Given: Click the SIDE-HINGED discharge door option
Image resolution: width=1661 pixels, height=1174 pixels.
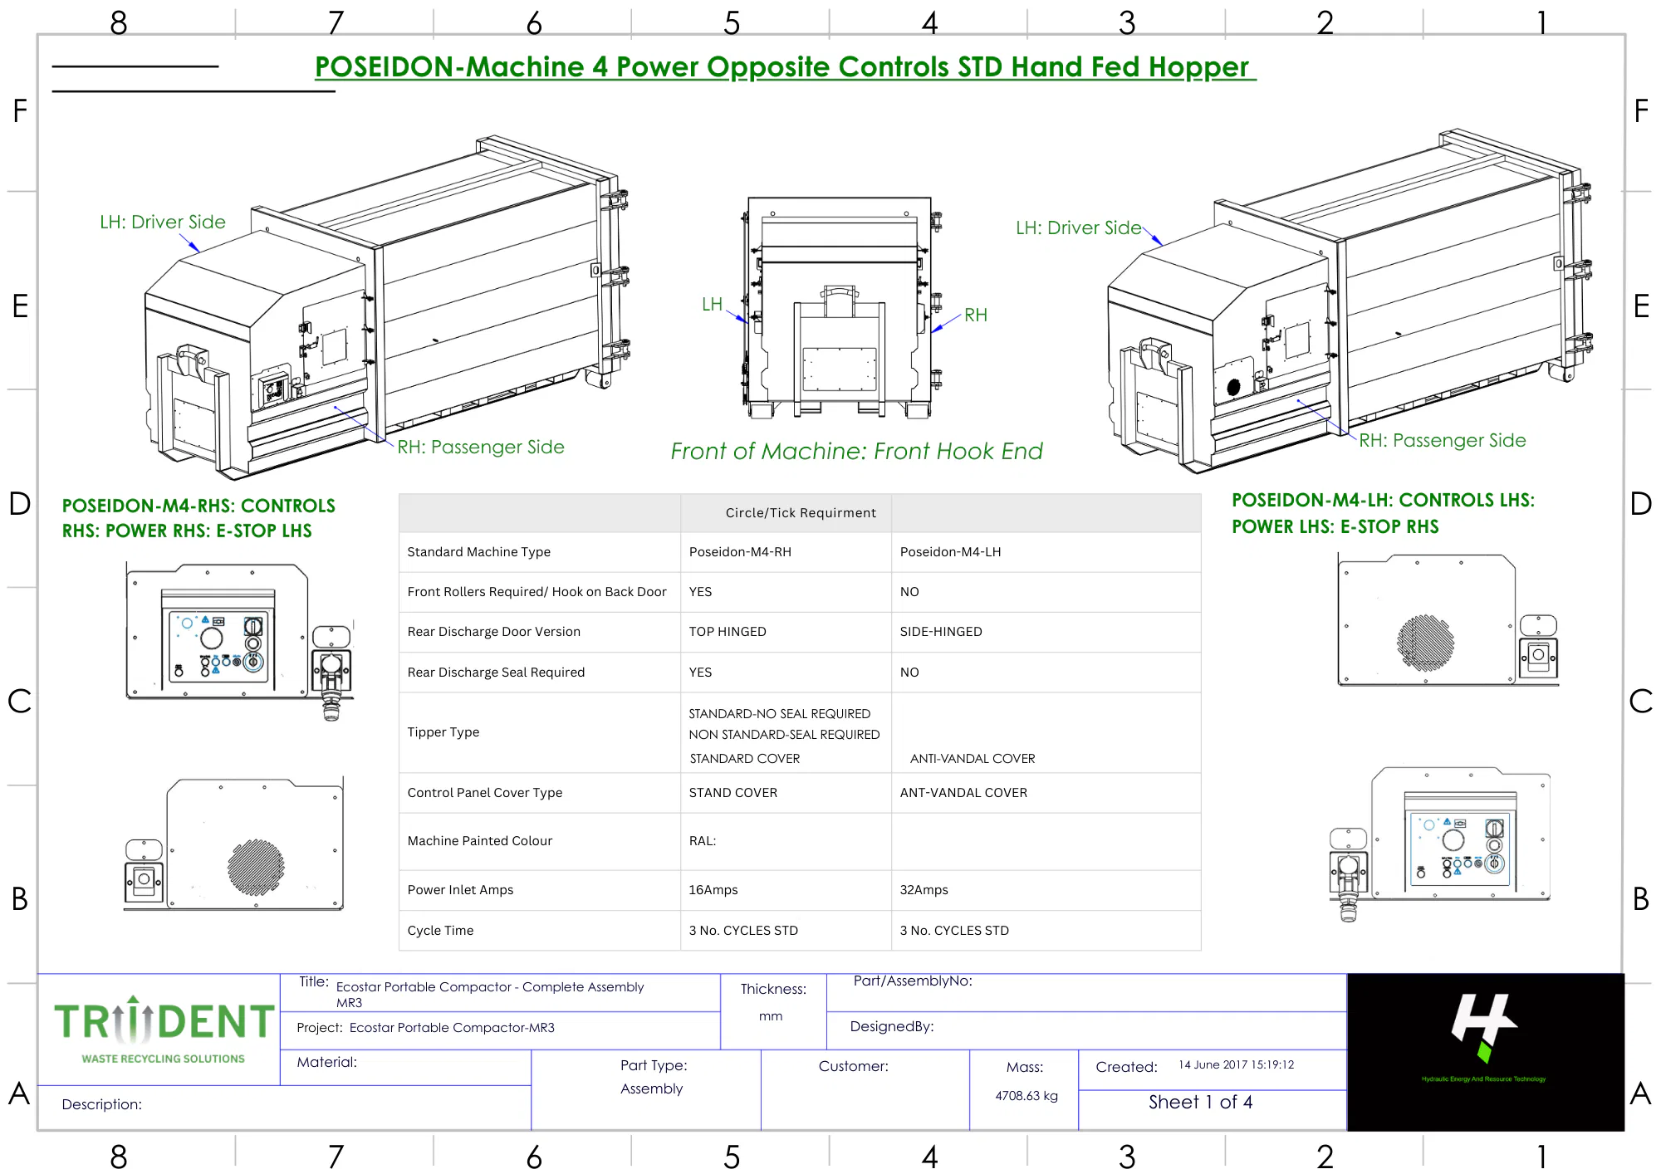Looking at the screenshot, I should click(x=940, y=632).
